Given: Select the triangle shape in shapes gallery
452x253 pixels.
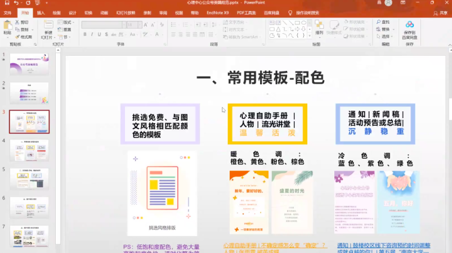Looking at the screenshot, I should tap(278, 29).
